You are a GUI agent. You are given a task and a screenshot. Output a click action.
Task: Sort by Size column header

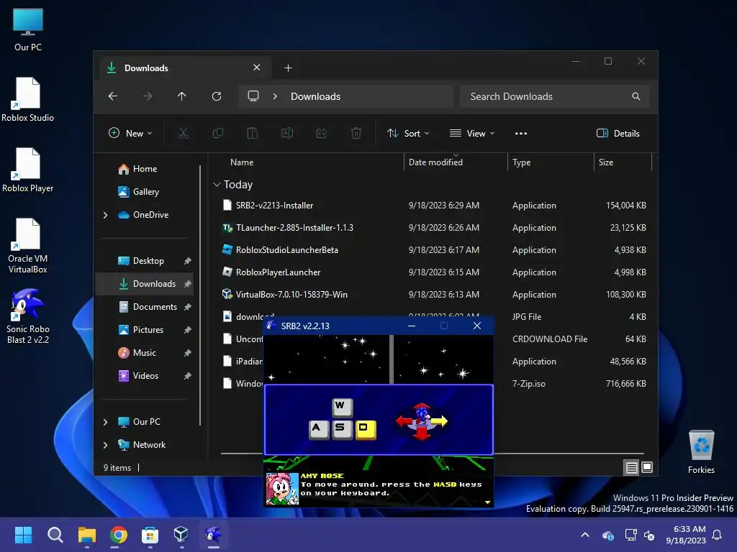pos(606,162)
